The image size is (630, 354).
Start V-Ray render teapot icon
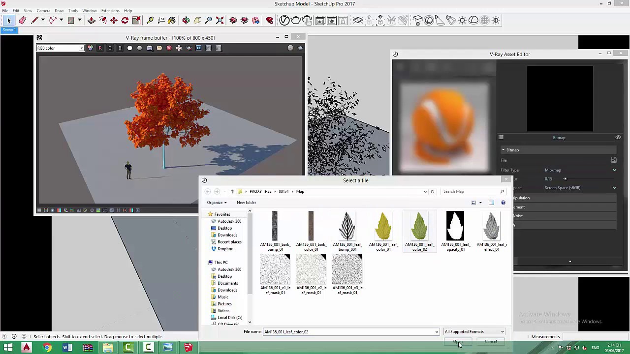coord(296,20)
